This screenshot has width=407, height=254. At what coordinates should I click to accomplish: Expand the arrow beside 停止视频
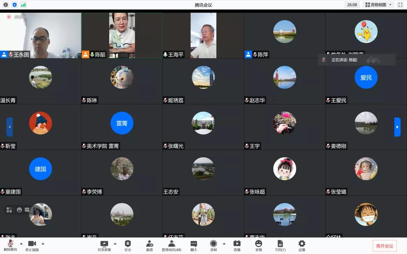[43, 243]
